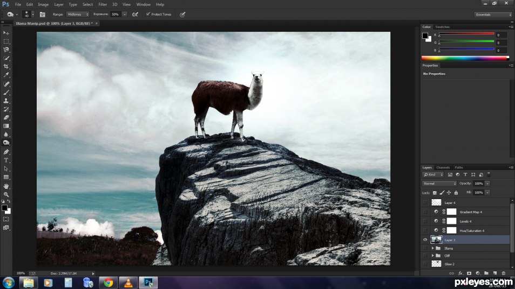This screenshot has width=515, height=289.
Task: Open the Exposure slider dropdown arrow
Action: [x=125, y=15]
